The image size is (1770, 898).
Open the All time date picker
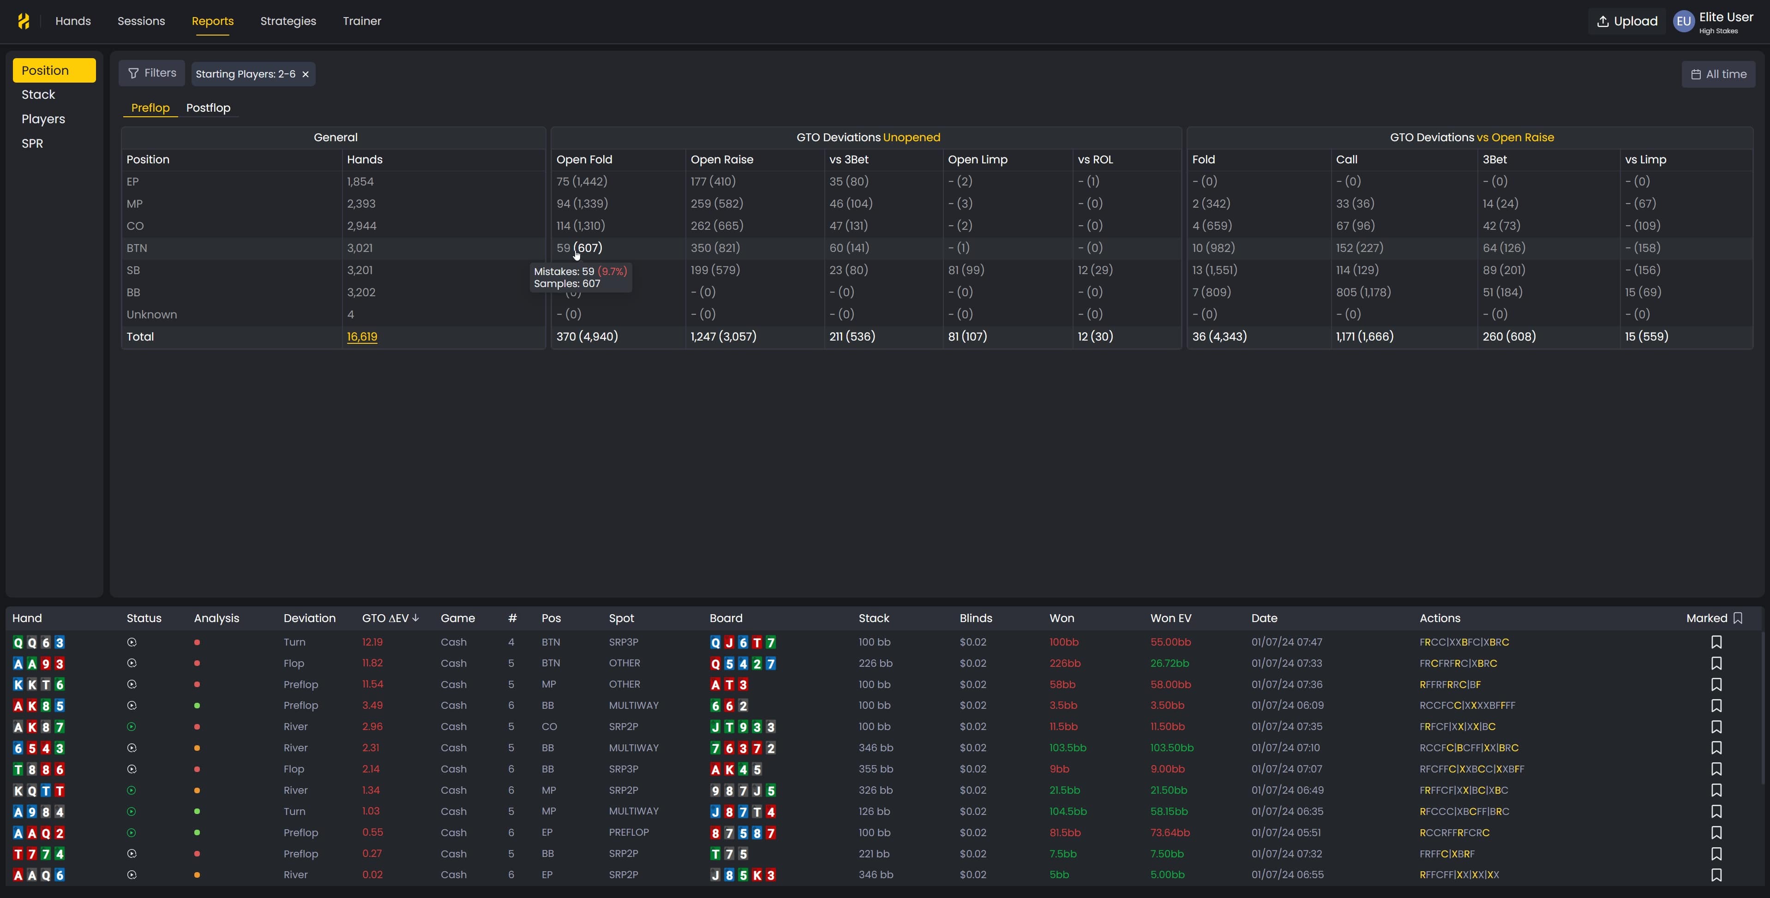coord(1718,74)
